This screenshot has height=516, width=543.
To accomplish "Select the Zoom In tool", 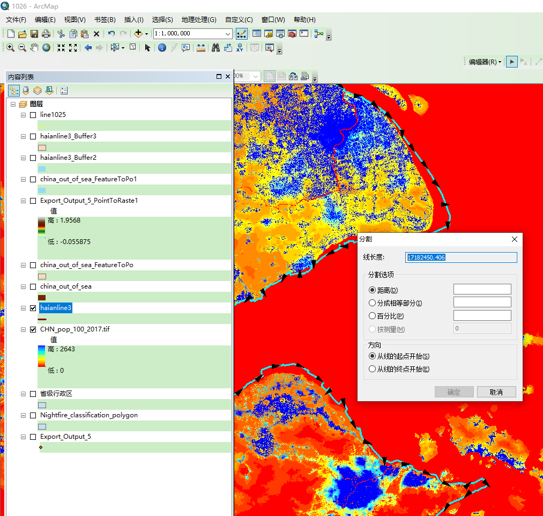I will [x=10, y=48].
